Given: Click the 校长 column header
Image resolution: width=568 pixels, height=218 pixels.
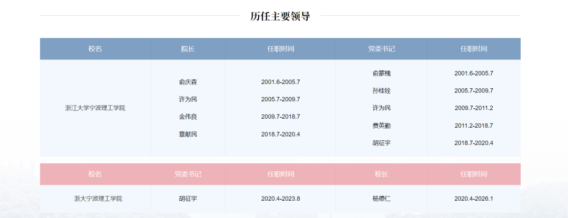Looking at the screenshot, I should point(381,174).
